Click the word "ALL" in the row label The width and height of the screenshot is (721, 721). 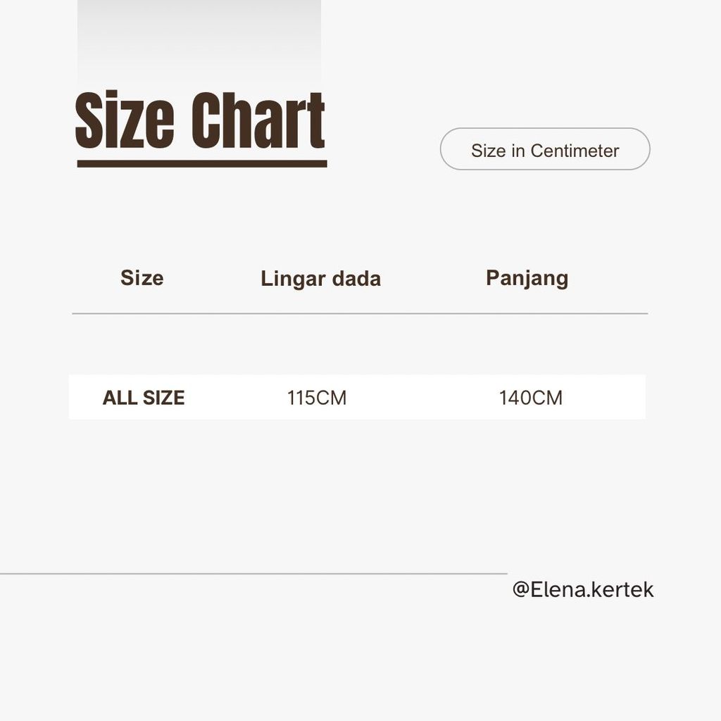[x=120, y=398]
